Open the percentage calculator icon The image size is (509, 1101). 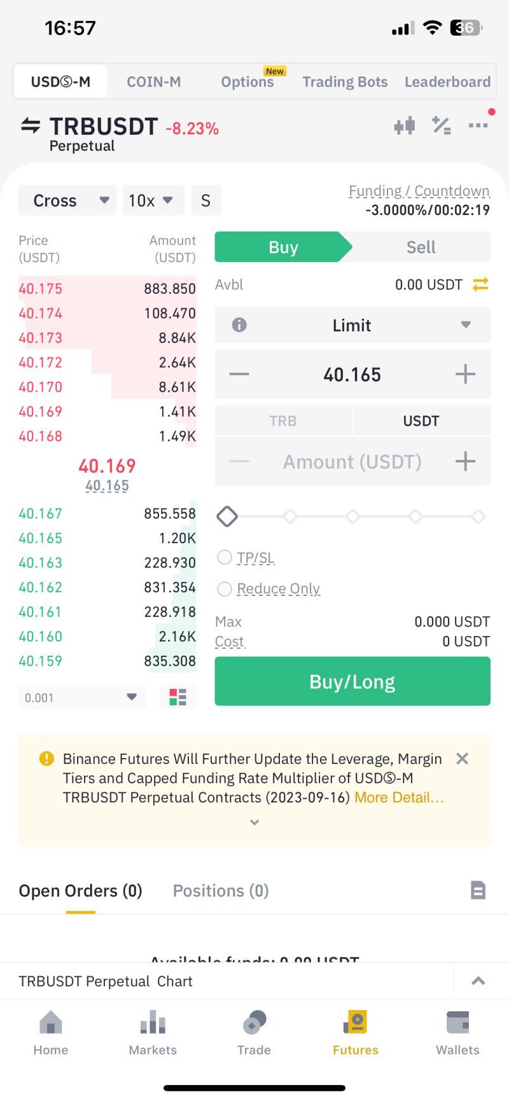coord(441,126)
